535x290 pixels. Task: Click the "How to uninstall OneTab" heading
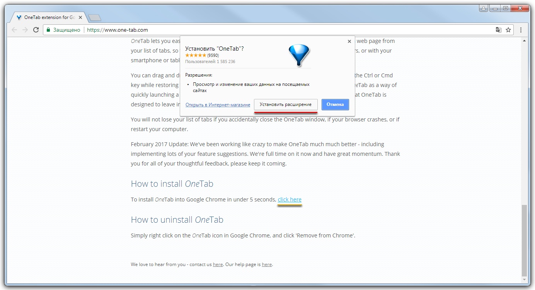(177, 220)
